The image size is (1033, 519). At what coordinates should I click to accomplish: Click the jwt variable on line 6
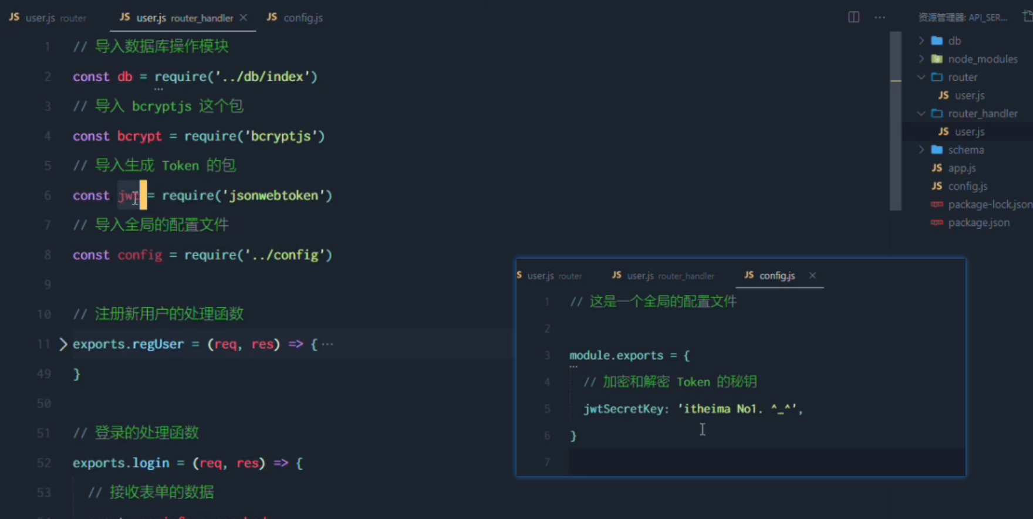[x=129, y=195]
